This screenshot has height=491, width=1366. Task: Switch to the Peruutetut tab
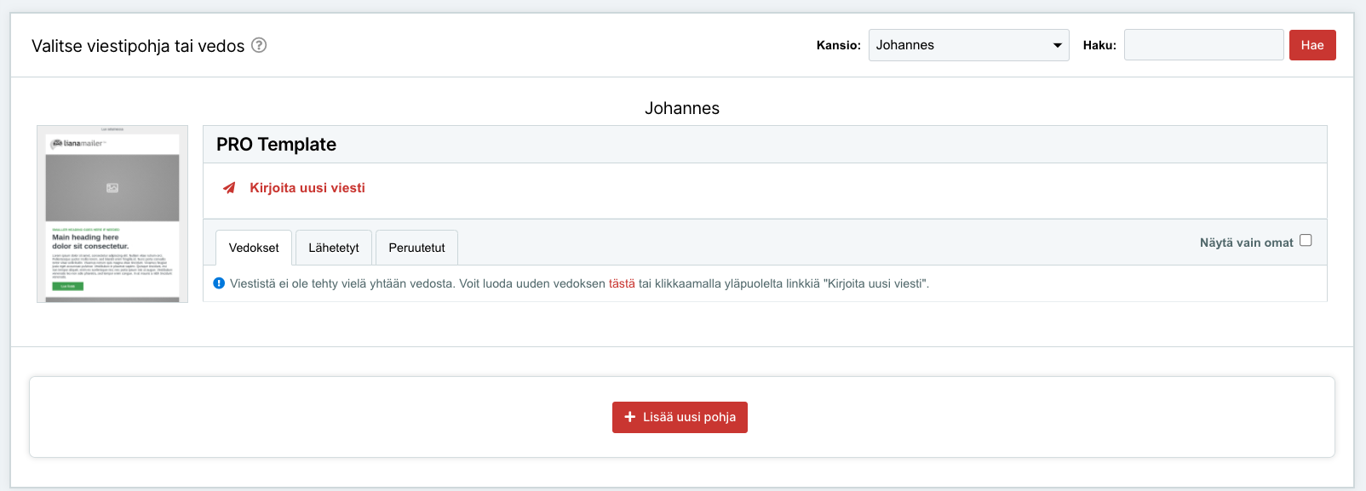[416, 248]
